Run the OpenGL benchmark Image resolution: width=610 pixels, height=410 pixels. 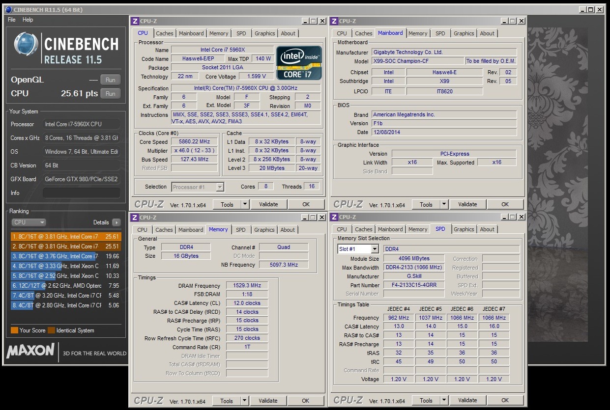tap(111, 80)
